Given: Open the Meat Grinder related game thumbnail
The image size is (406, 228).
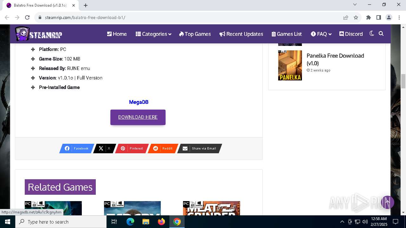Looking at the screenshot, I should coord(212,208).
